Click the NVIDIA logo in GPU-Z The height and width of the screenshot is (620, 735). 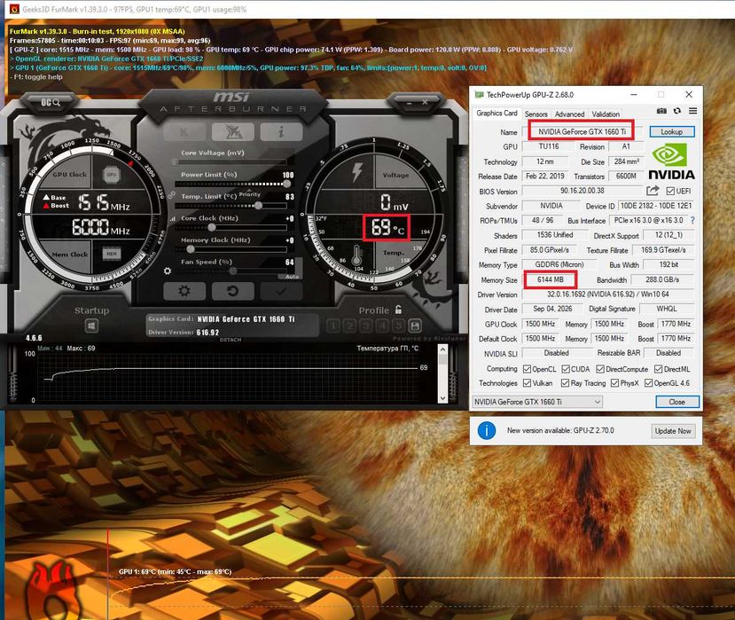pos(671,161)
